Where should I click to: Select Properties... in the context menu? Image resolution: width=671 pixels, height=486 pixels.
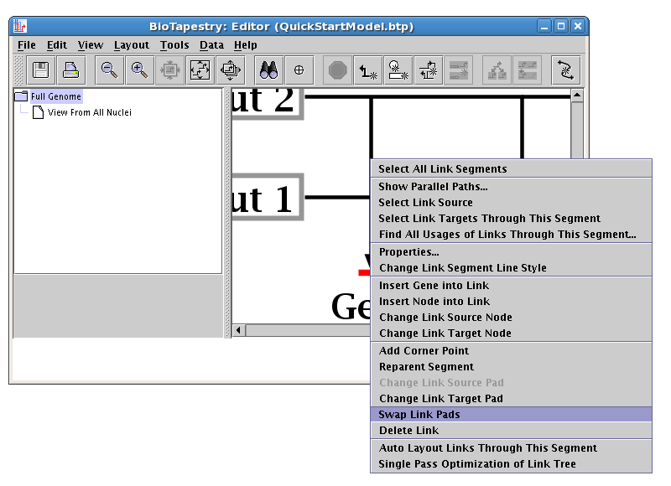click(408, 252)
